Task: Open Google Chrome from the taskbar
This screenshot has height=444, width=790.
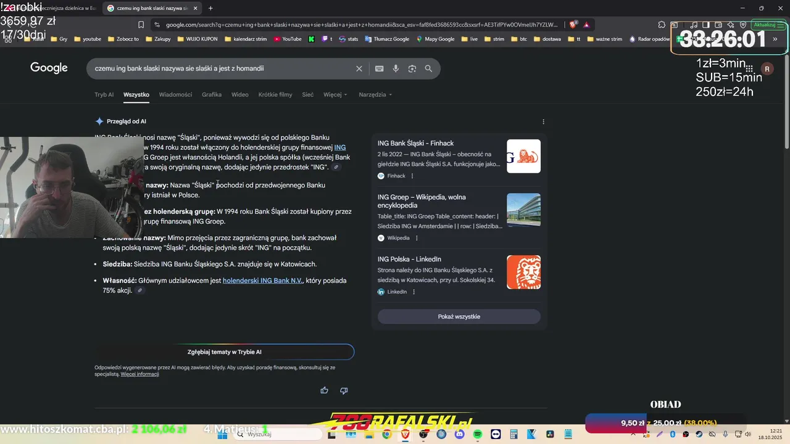Action: click(x=386, y=435)
